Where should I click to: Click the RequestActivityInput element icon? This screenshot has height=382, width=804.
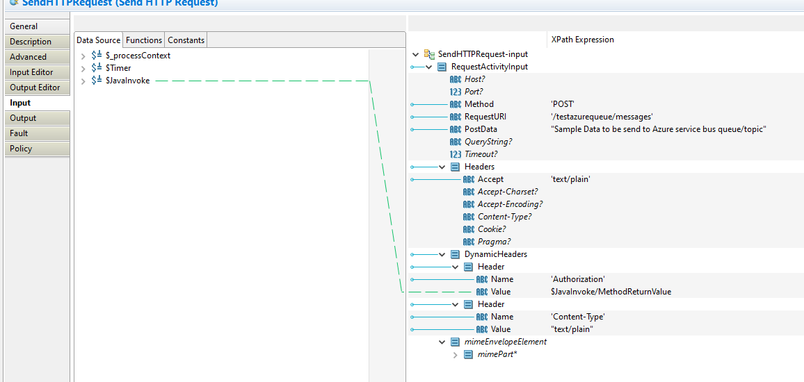(442, 67)
